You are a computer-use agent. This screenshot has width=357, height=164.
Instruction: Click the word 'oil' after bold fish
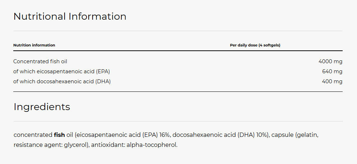point(69,135)
